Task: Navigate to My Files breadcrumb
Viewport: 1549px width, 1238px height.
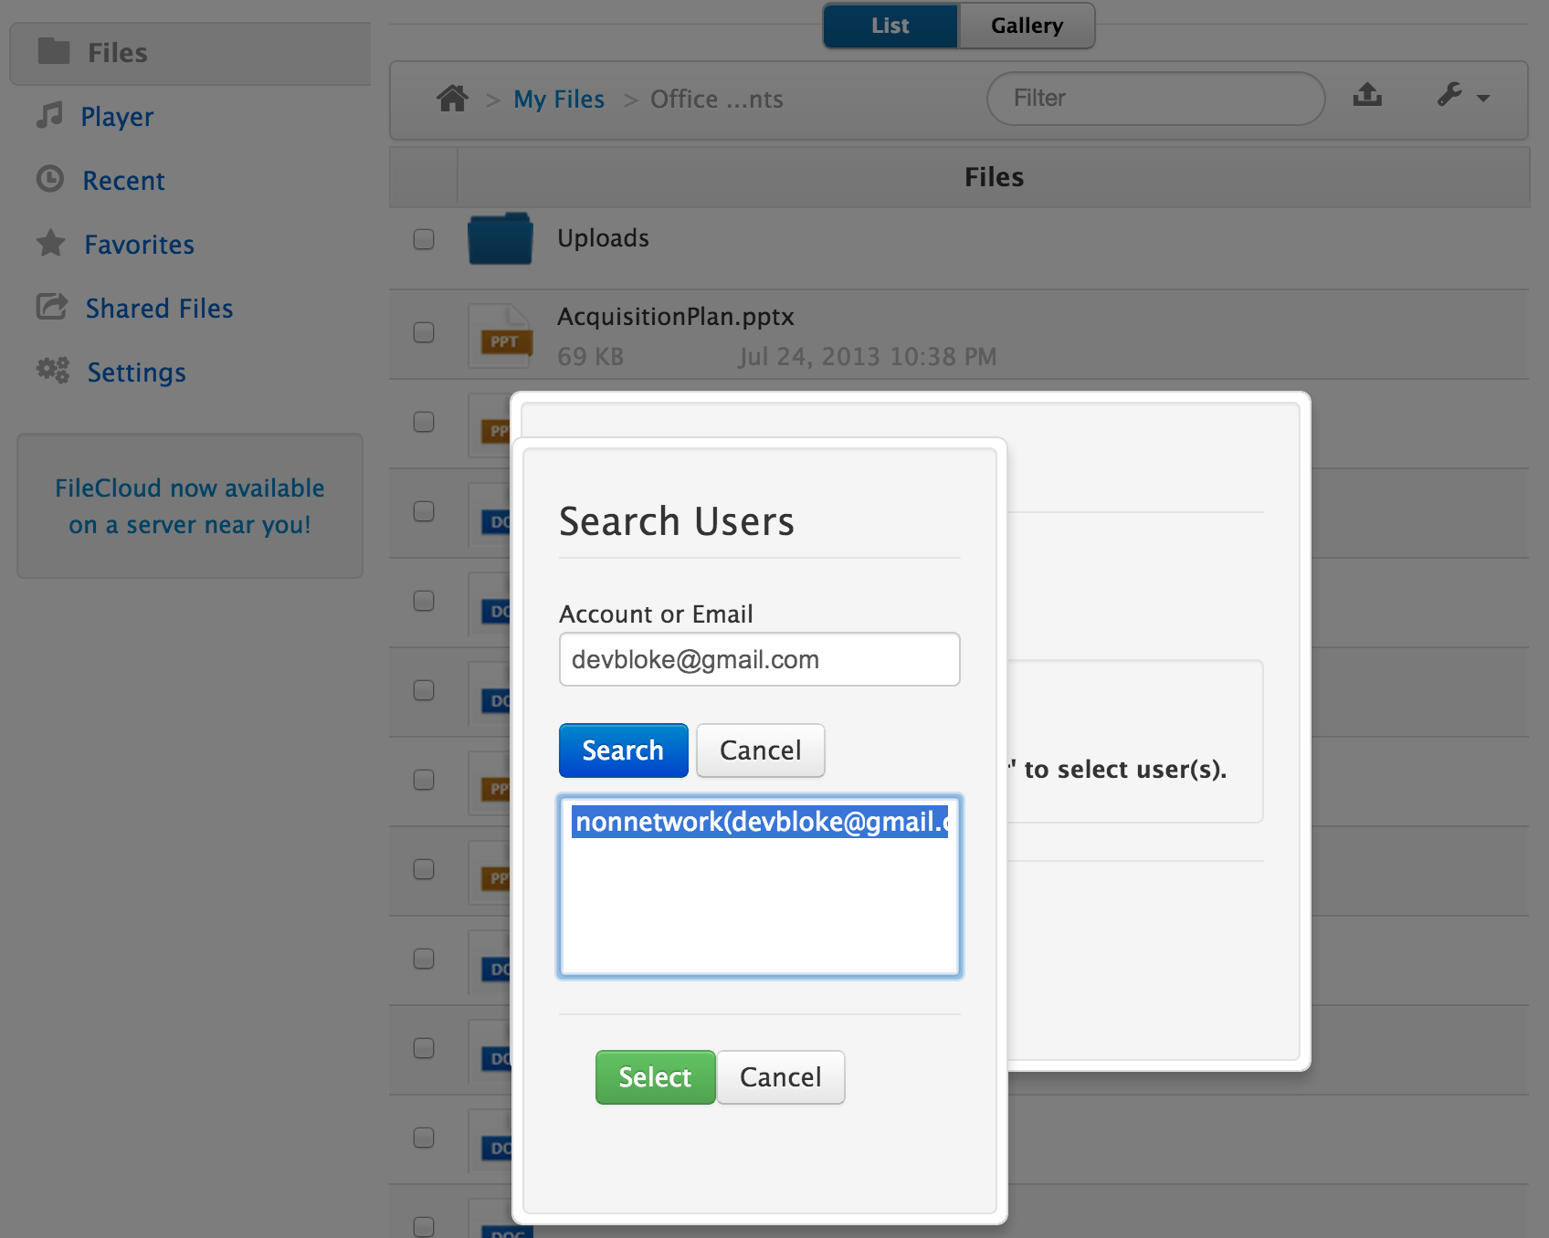Action: click(559, 99)
